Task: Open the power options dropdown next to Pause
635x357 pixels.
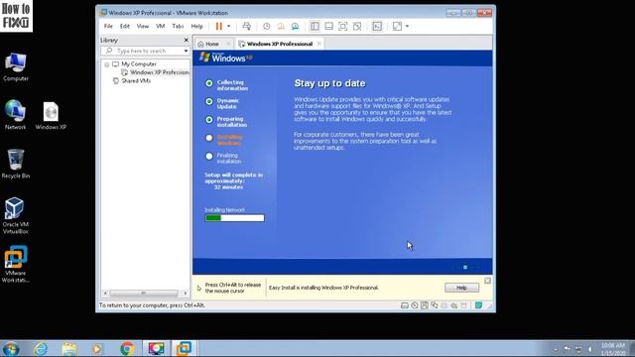Action: [229, 27]
